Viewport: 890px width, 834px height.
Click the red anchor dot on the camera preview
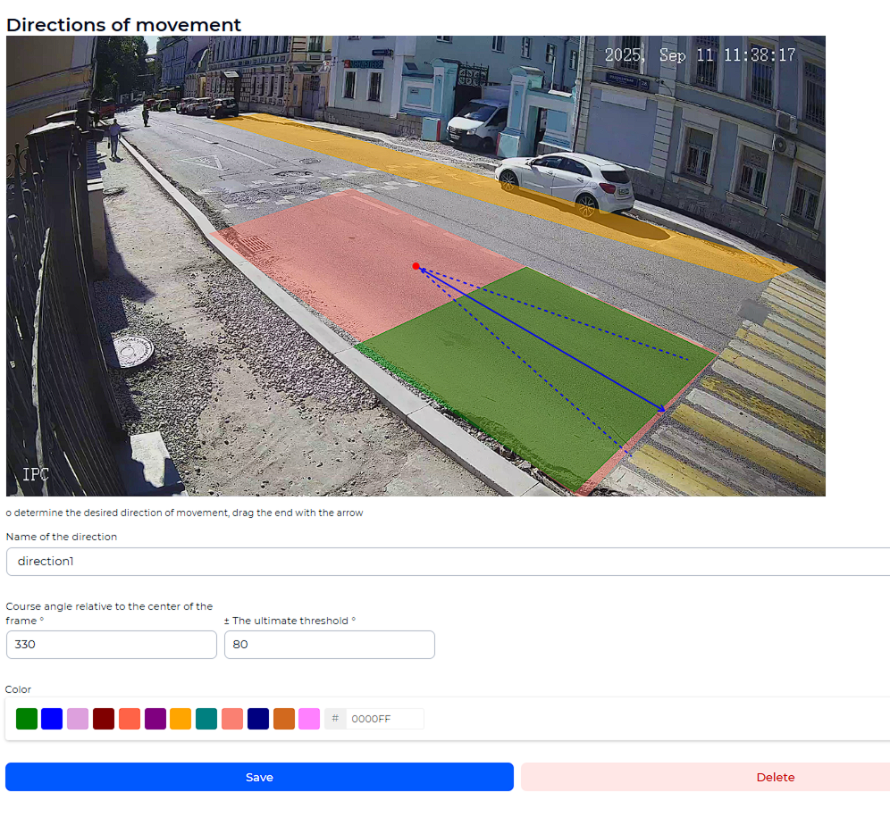(415, 266)
